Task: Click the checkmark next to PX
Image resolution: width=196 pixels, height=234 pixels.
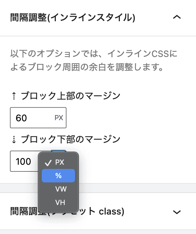Action: tap(48, 163)
